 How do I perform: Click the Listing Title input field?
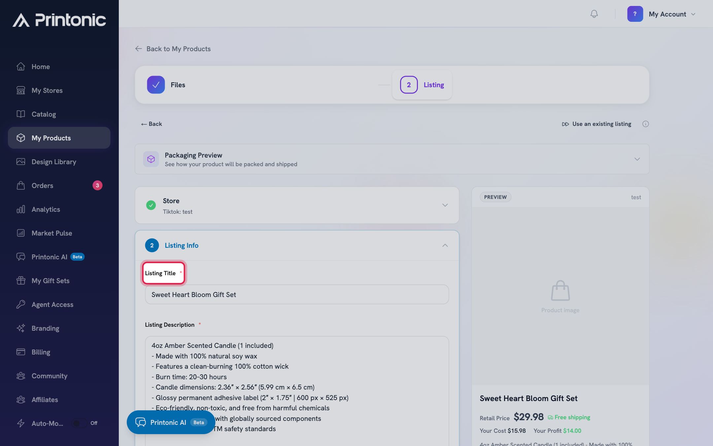coord(297,294)
